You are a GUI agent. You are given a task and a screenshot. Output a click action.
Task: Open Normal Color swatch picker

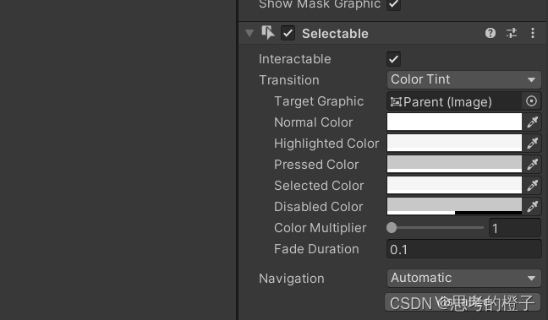(x=454, y=122)
